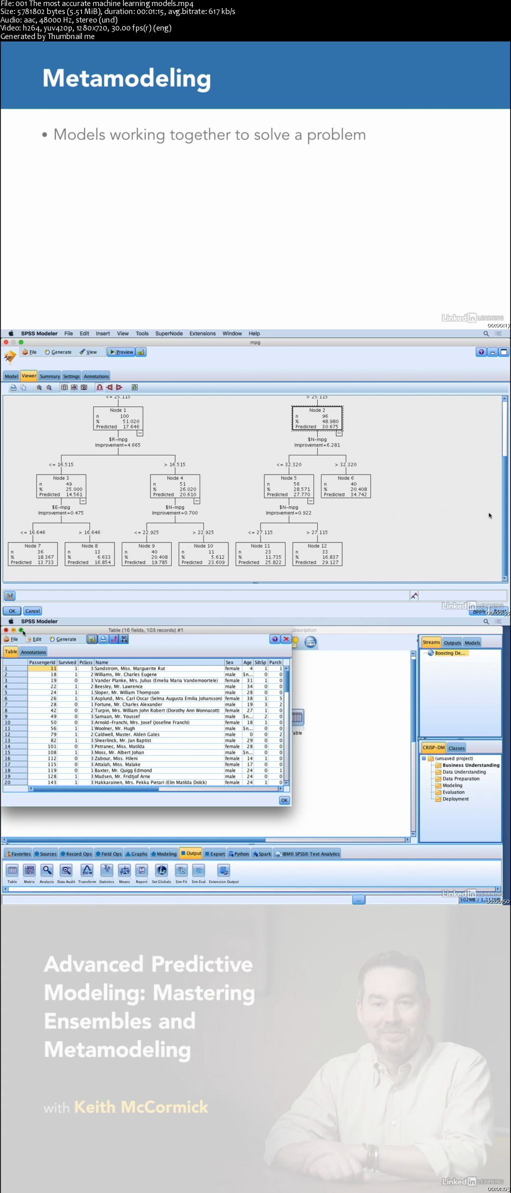Open the Sources palette tab

click(x=45, y=854)
